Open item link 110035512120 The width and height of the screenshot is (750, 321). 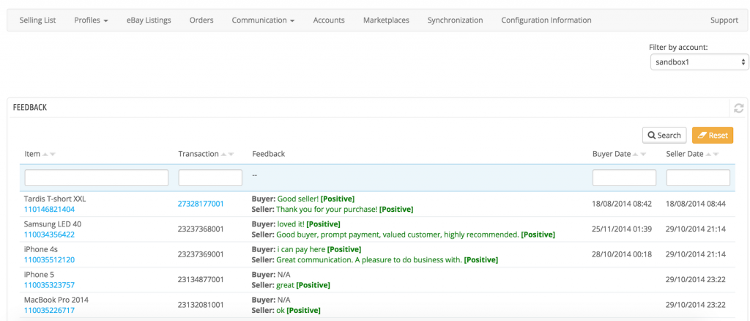click(49, 259)
